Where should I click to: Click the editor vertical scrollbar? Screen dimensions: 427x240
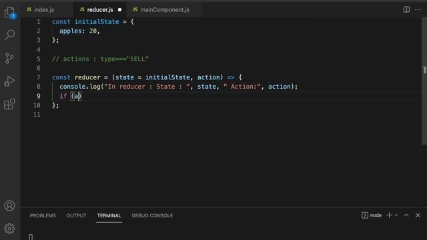click(424, 81)
